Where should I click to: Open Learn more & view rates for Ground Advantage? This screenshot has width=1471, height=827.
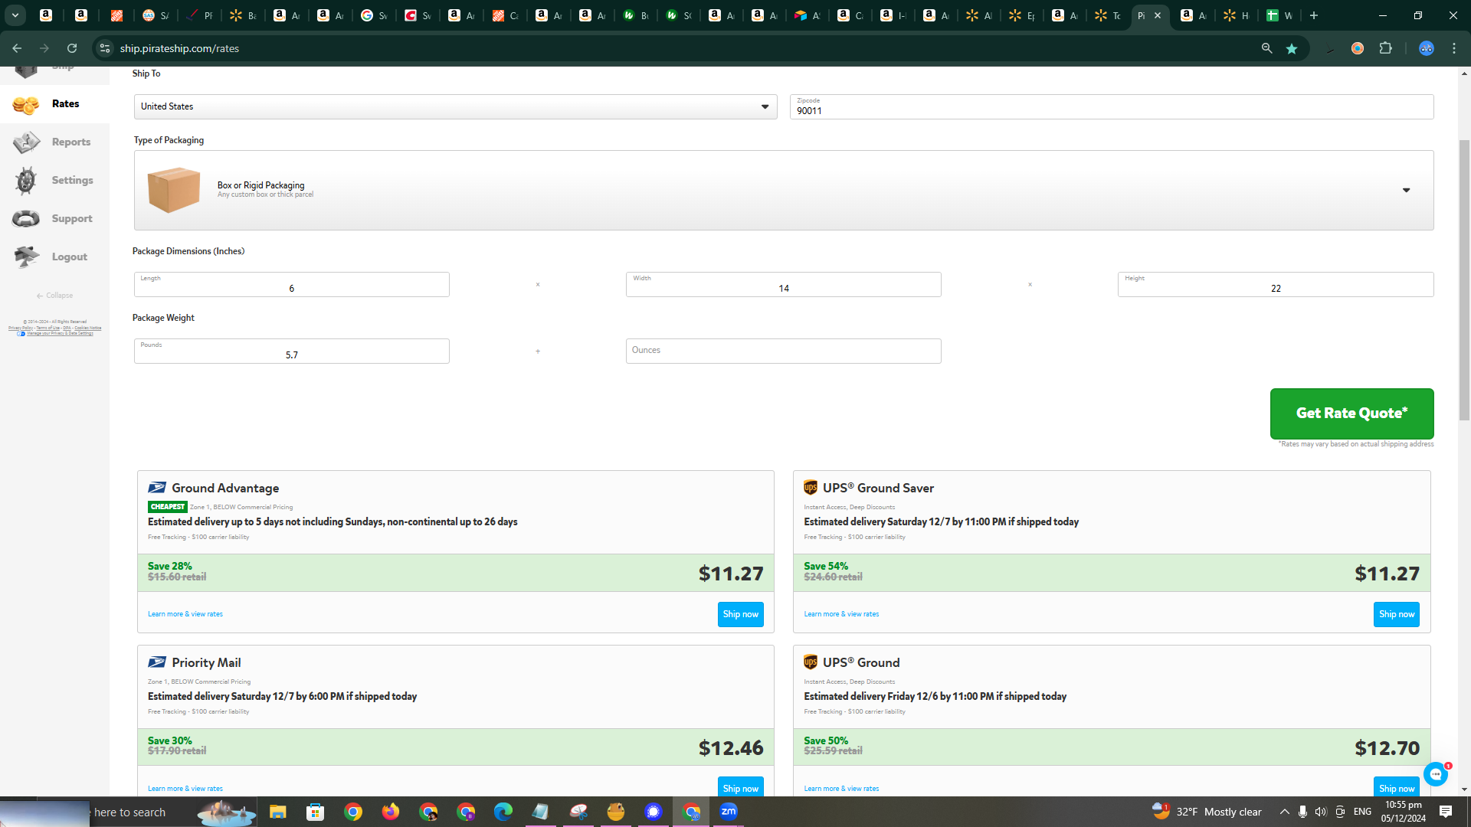185,614
